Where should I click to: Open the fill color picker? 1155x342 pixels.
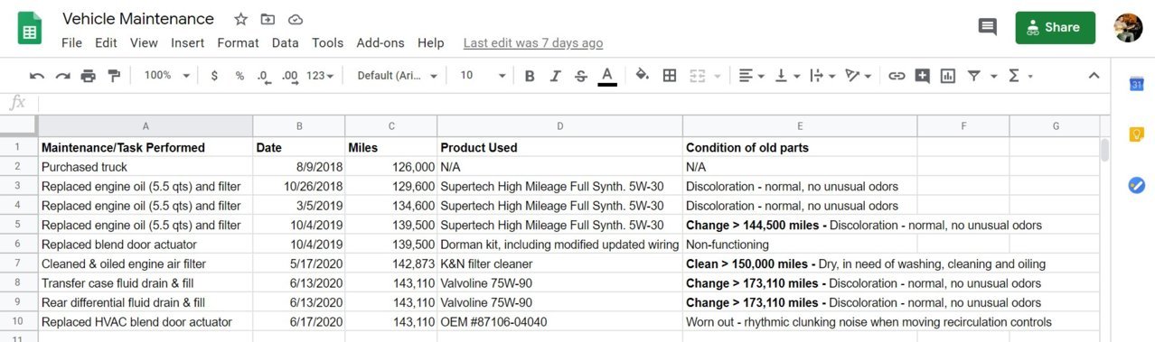point(643,76)
